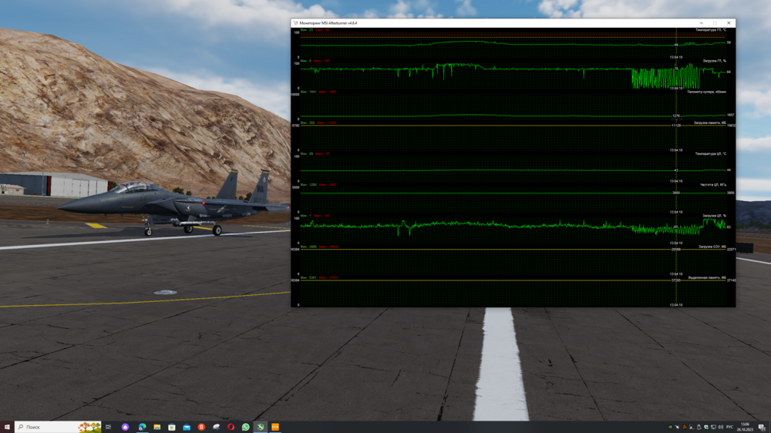The image size is (771, 433).
Task: Click the "Тахометр кулера, об/мин" graph label
Action: click(706, 92)
